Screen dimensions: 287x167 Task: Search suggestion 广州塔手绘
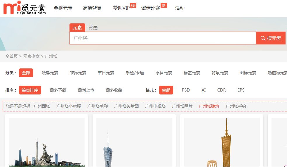(x=236, y=106)
